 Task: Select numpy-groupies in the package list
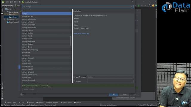pyautogui.click(x=47, y=72)
